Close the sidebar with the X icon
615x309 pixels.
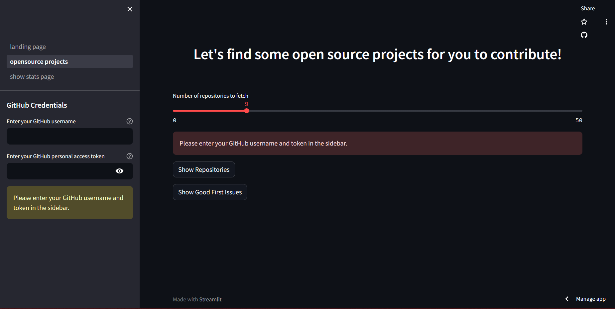point(129,9)
